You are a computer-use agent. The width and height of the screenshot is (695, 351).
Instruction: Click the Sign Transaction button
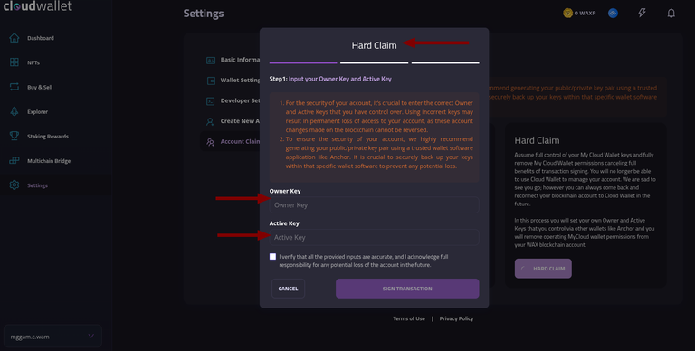click(407, 289)
